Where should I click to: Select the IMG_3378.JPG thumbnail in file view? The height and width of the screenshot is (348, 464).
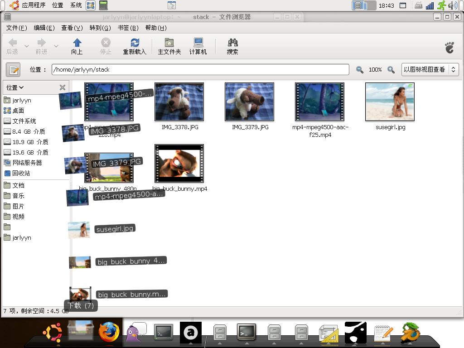179,102
